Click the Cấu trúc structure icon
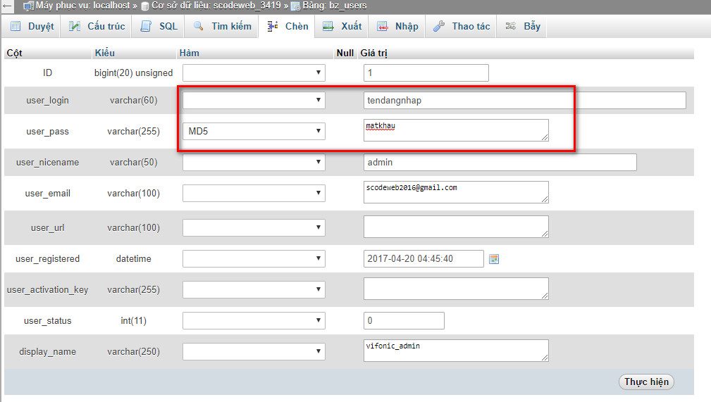 [75, 27]
